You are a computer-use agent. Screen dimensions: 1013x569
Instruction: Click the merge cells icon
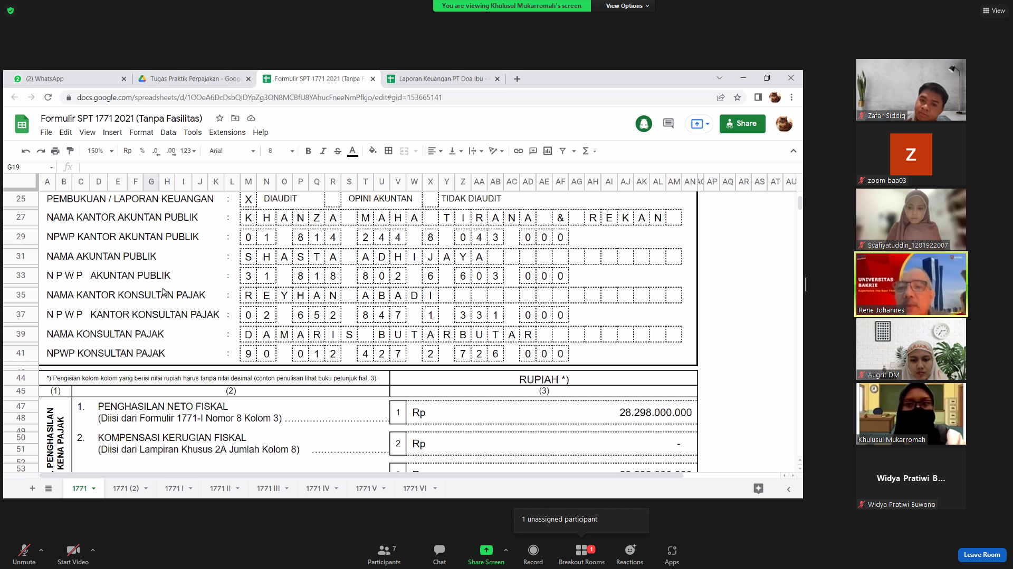(404, 151)
